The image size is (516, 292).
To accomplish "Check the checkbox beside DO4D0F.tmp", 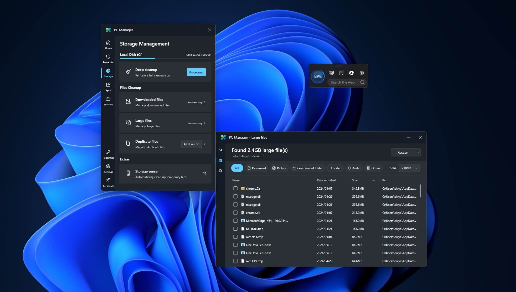I will 236,229.
